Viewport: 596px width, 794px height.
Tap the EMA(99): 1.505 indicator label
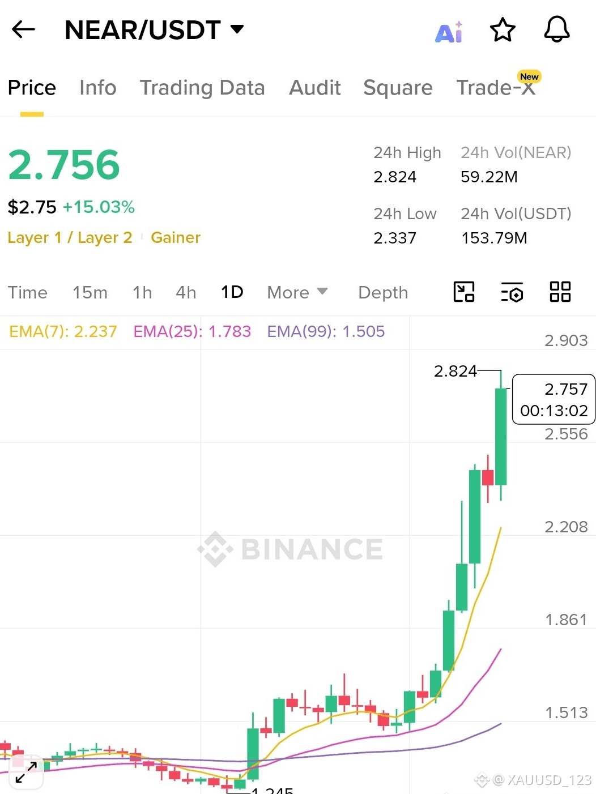click(326, 331)
